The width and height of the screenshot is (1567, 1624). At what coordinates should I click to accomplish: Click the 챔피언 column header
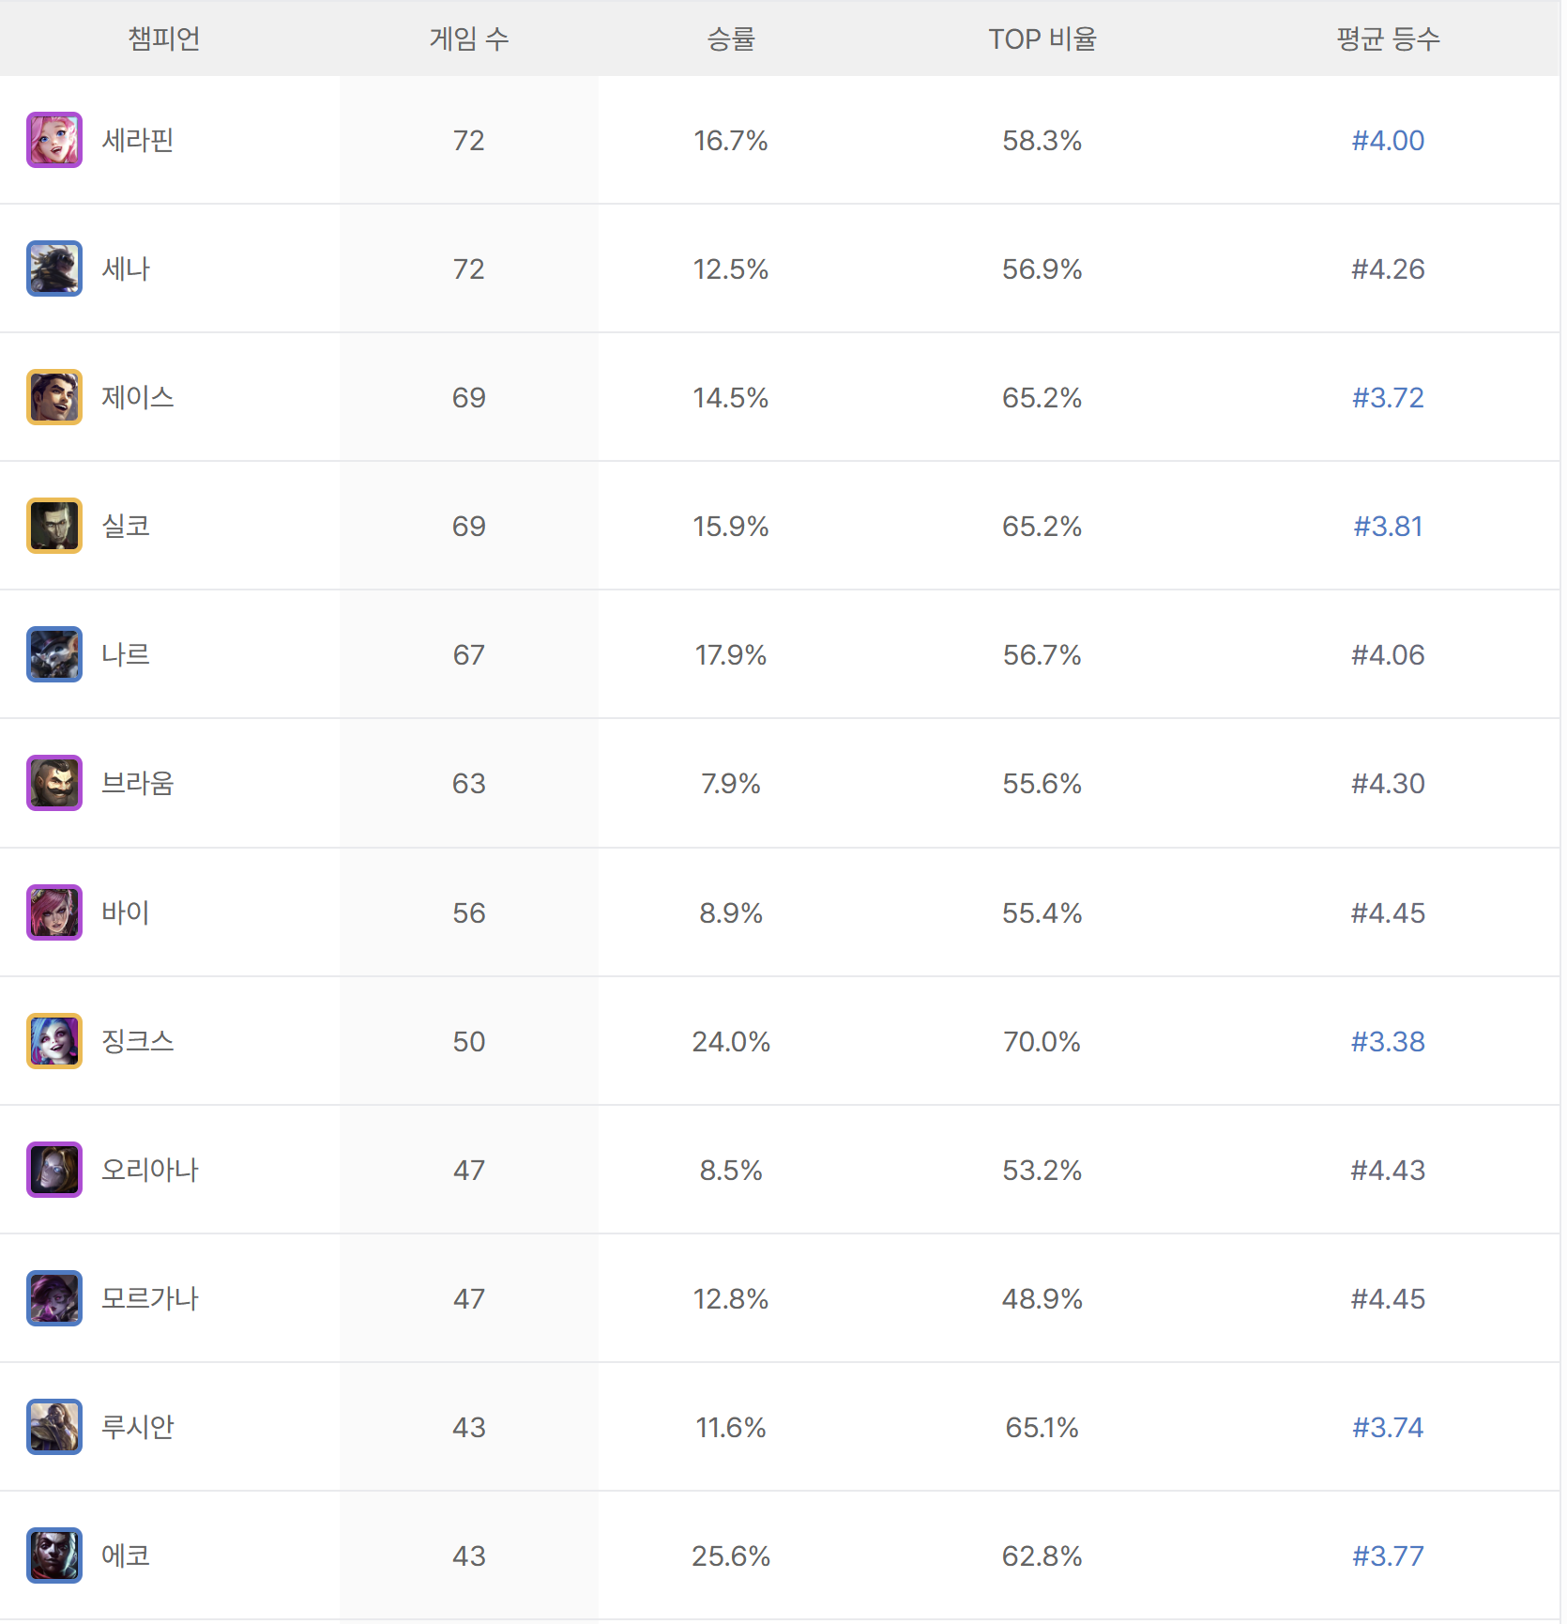coord(164,38)
